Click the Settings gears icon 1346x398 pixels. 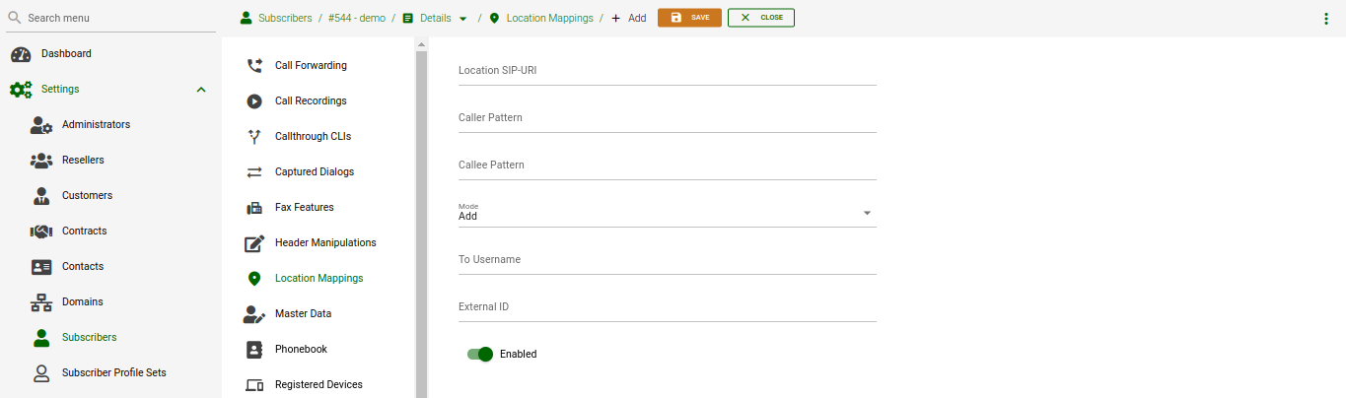coord(21,90)
